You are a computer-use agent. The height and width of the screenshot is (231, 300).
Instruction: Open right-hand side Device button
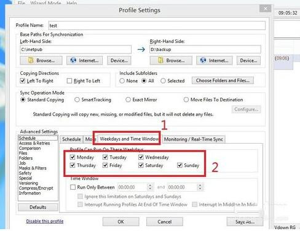pyautogui.click(x=248, y=60)
